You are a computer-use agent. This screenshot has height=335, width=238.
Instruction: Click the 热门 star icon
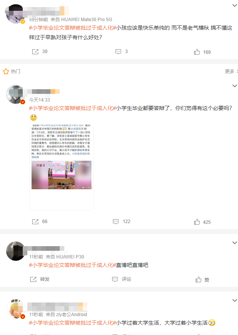[x=6, y=72]
